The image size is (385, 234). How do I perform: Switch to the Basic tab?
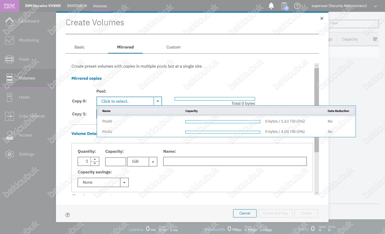[x=79, y=47]
